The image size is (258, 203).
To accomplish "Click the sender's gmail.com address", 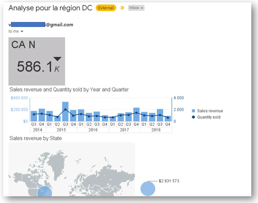I will pos(41,25).
